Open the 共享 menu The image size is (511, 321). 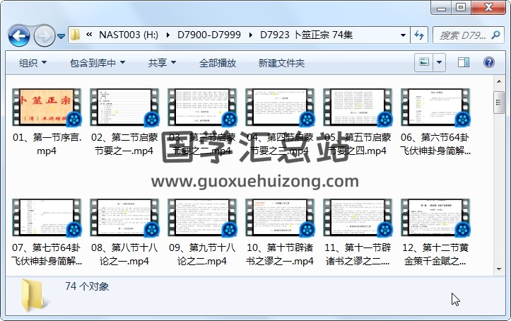tap(162, 62)
